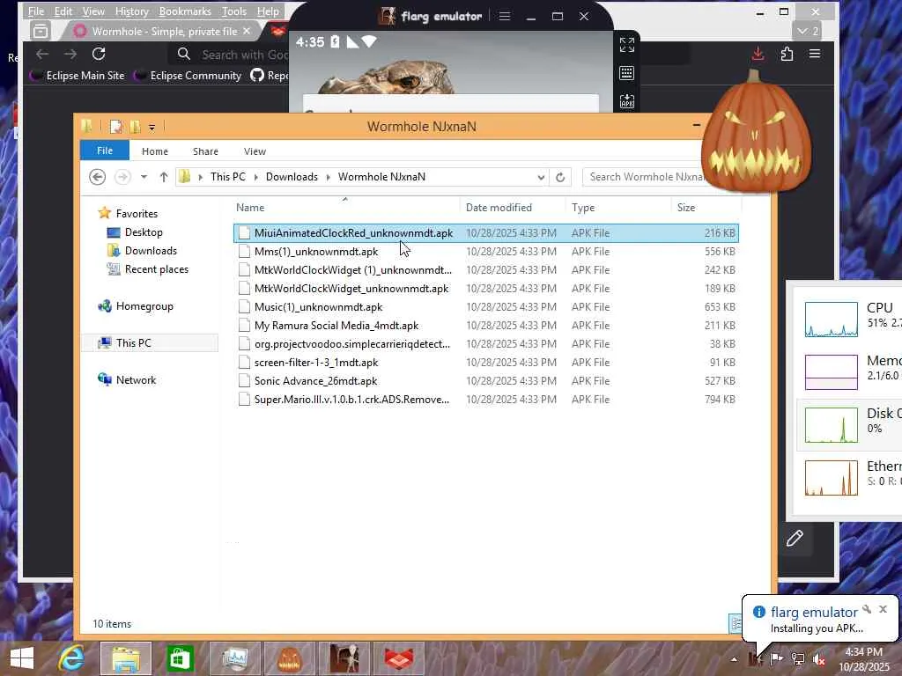The height and width of the screenshot is (676, 902).
Task: Click the emulator install APK icon
Action: [627, 101]
